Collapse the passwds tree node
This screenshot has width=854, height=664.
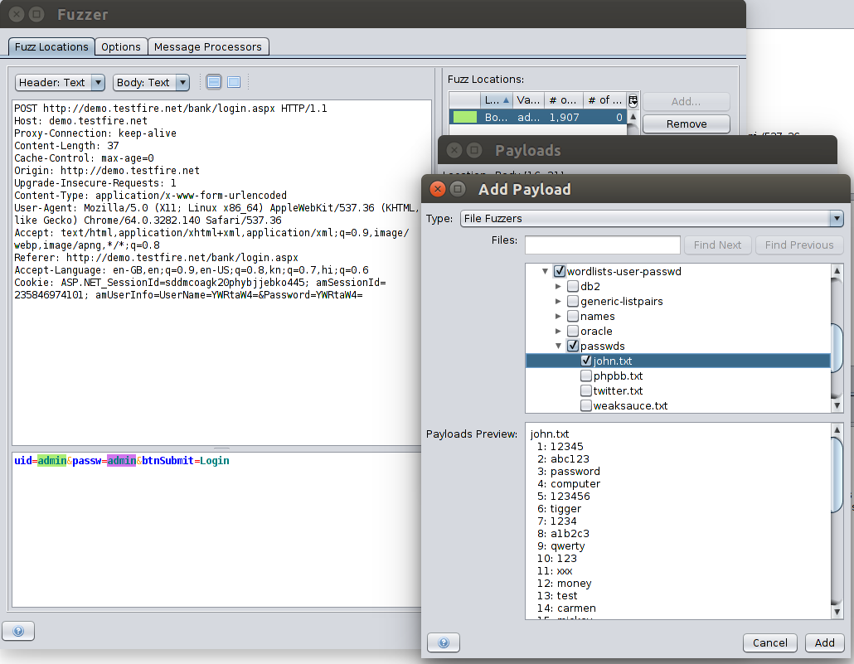[559, 346]
